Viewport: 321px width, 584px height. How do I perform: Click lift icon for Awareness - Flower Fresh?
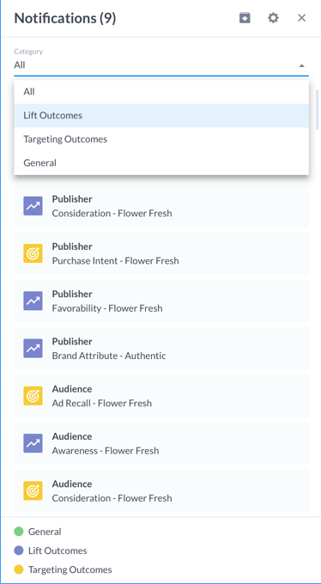coord(33,443)
